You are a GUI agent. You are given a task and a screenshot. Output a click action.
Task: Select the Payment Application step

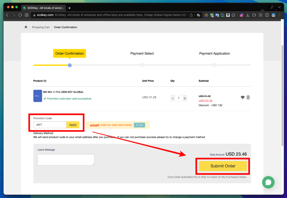click(215, 53)
